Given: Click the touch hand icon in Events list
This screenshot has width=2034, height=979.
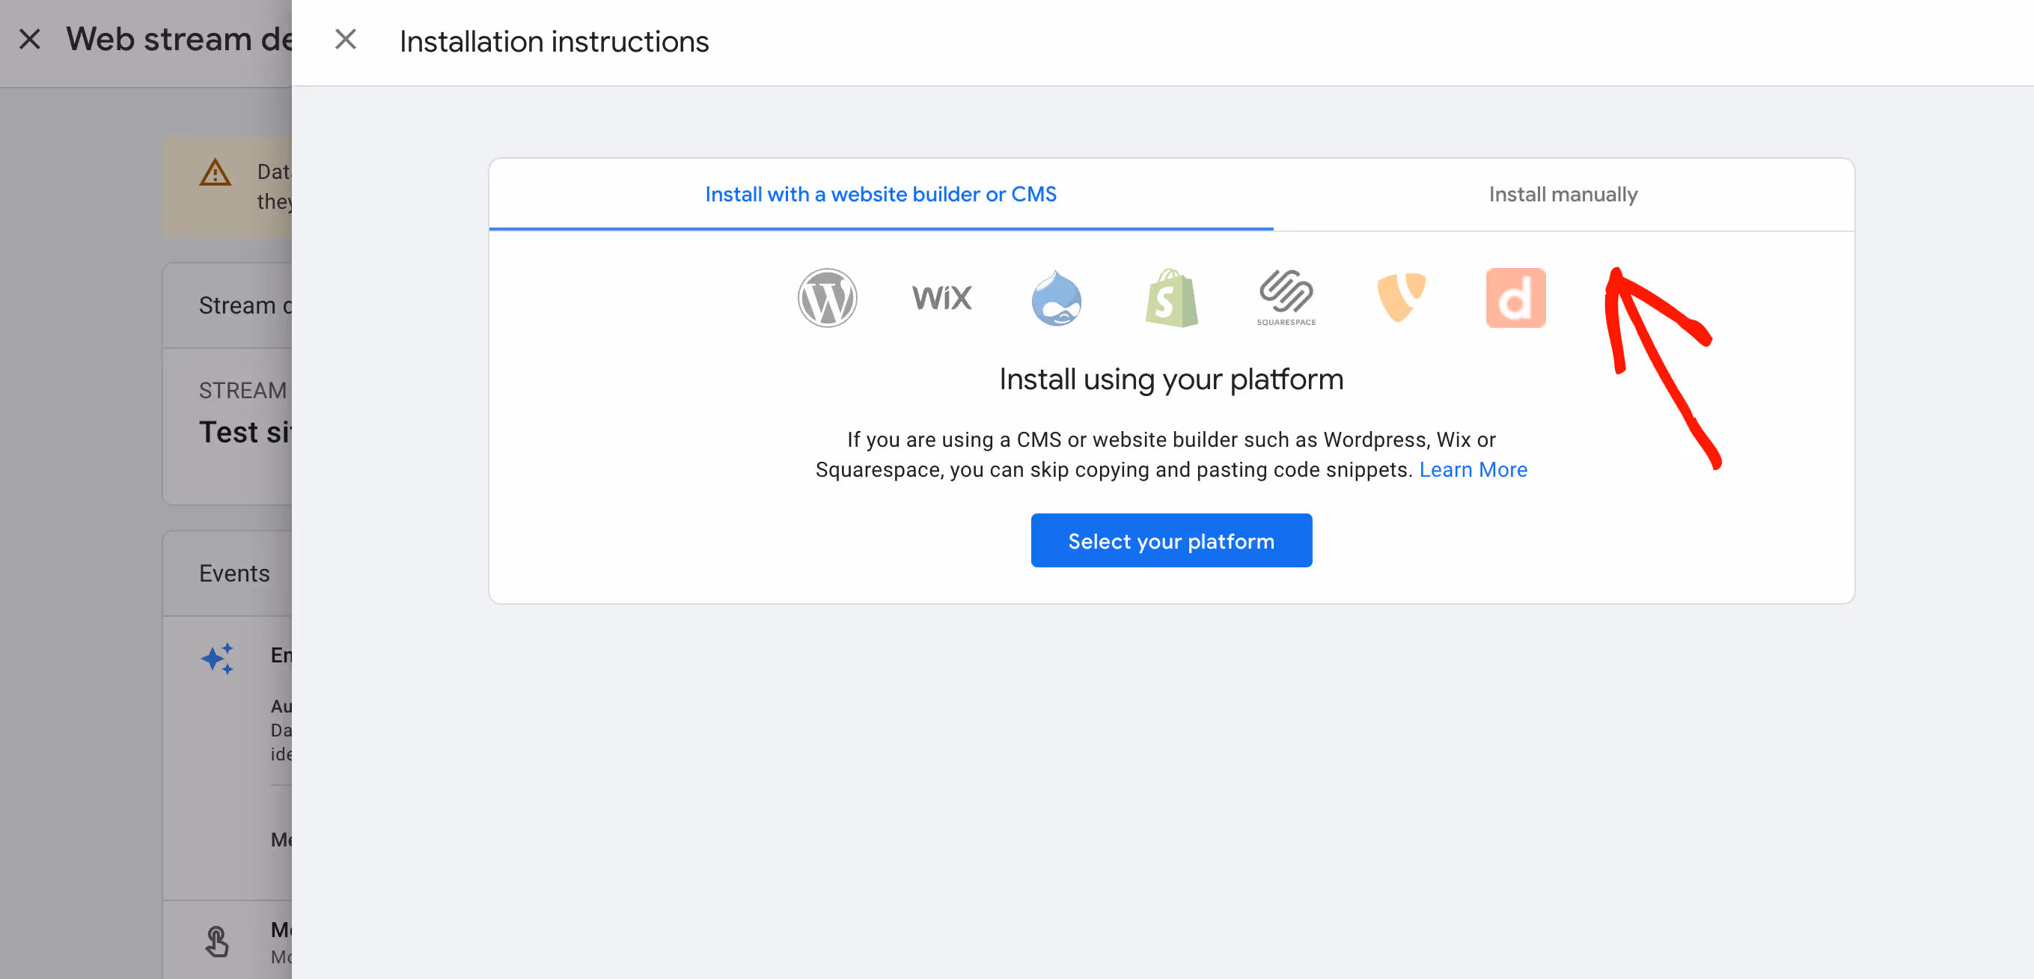Looking at the screenshot, I should [x=217, y=941].
